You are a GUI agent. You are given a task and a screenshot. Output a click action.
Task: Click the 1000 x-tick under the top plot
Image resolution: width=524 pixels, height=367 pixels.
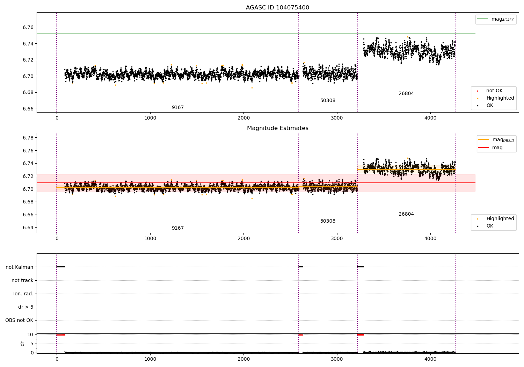(x=150, y=118)
